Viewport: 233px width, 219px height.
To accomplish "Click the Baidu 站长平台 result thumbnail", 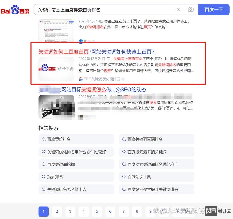I will (x=56, y=69).
